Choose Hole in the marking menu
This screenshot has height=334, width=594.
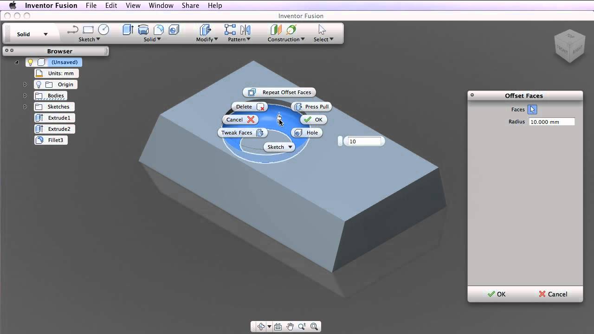click(307, 133)
